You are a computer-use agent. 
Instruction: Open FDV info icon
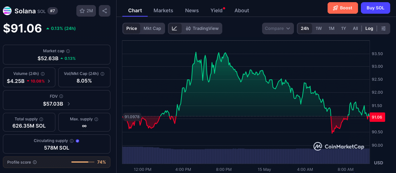(x=61, y=96)
